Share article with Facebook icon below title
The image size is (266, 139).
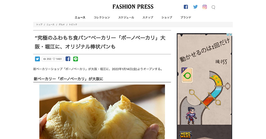[x=68, y=59]
